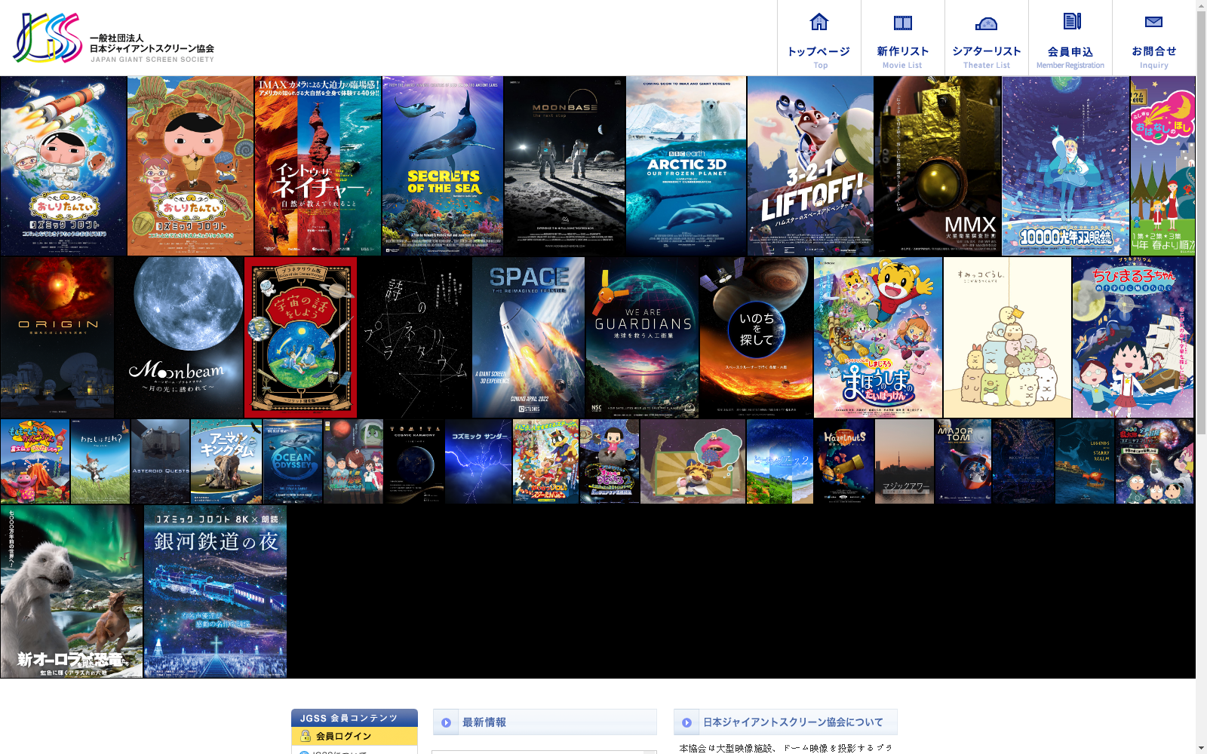Open Moonbeam moon poster

point(180,337)
